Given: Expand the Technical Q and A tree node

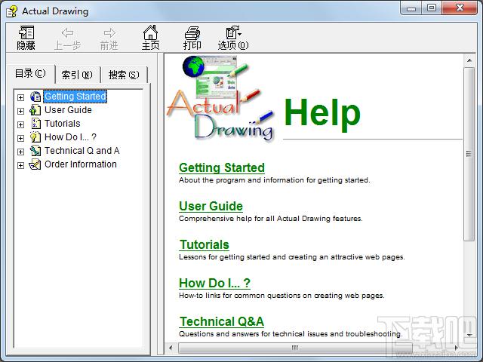Looking at the screenshot, I should [x=20, y=152].
